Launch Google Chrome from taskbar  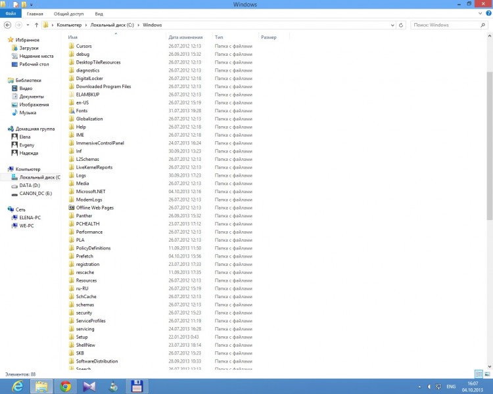click(x=65, y=386)
